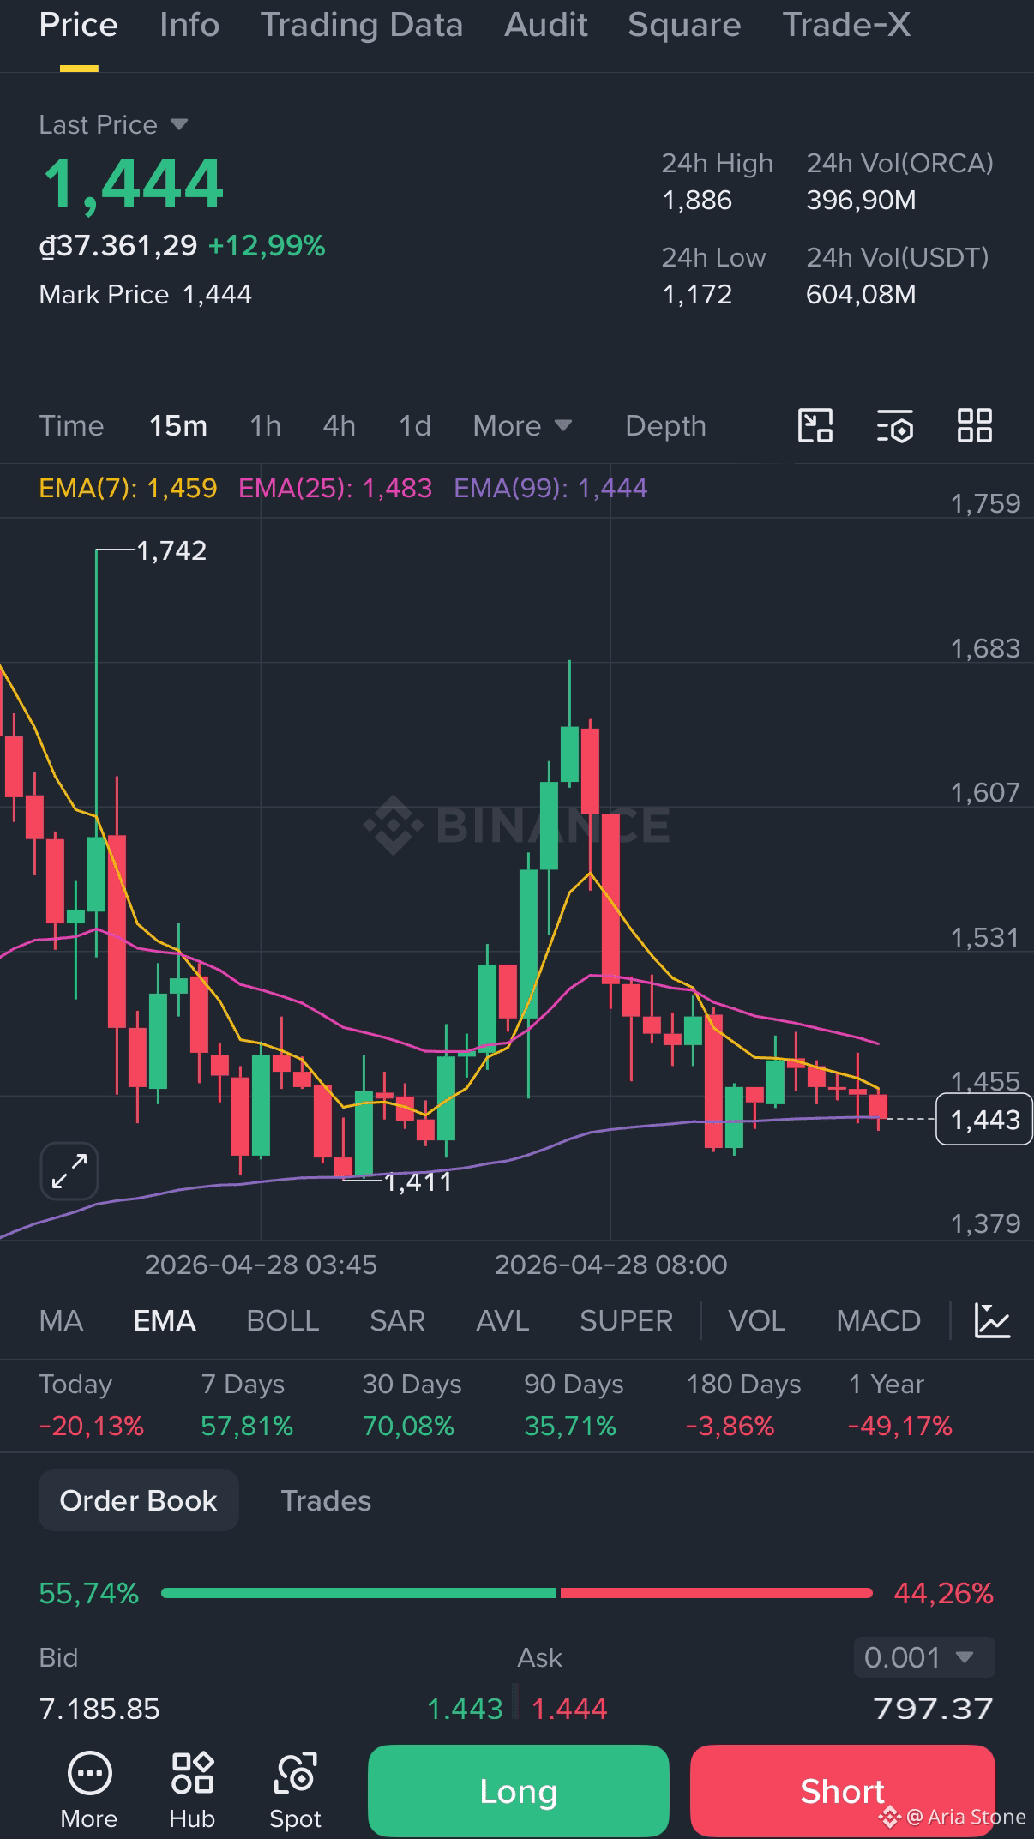
Task: Tap the large 1,444 last price
Action: pos(133,184)
